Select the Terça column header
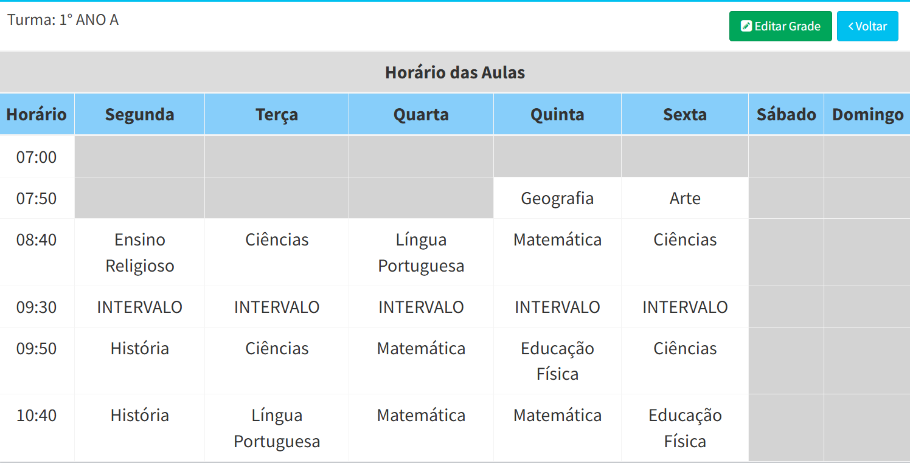 point(277,114)
